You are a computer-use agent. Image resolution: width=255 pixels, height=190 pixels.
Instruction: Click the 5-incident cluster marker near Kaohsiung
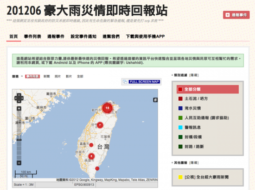tap(91, 156)
